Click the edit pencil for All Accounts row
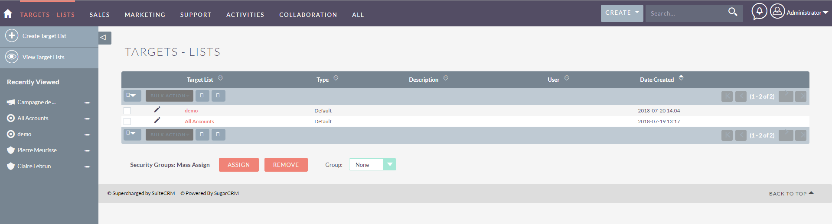Screen dimensions: 832x224 pos(157,121)
